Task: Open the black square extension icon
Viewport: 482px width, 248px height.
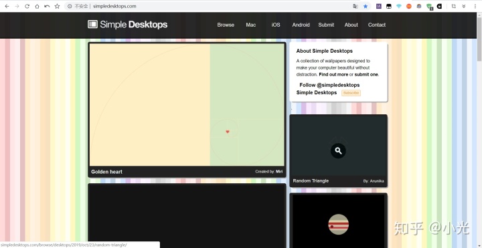Action: click(x=389, y=6)
